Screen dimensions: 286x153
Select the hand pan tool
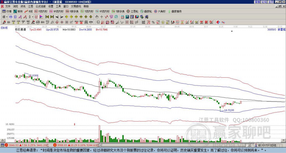click(x=97, y=17)
